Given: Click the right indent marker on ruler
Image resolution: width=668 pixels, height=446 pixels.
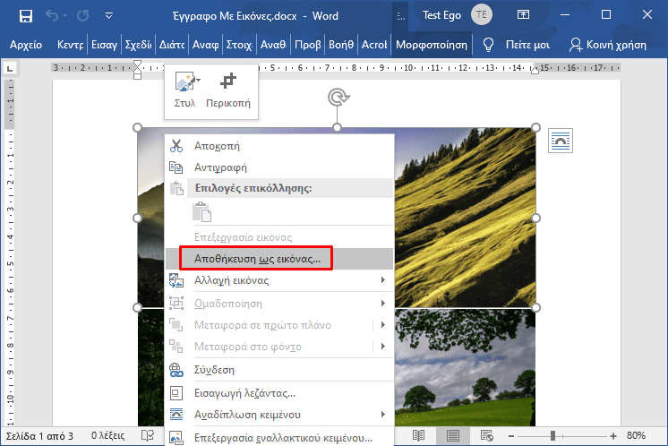Looking at the screenshot, I should (535, 71).
